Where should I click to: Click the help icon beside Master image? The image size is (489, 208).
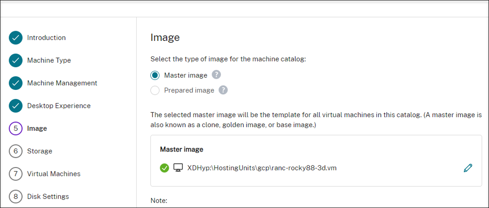click(217, 75)
